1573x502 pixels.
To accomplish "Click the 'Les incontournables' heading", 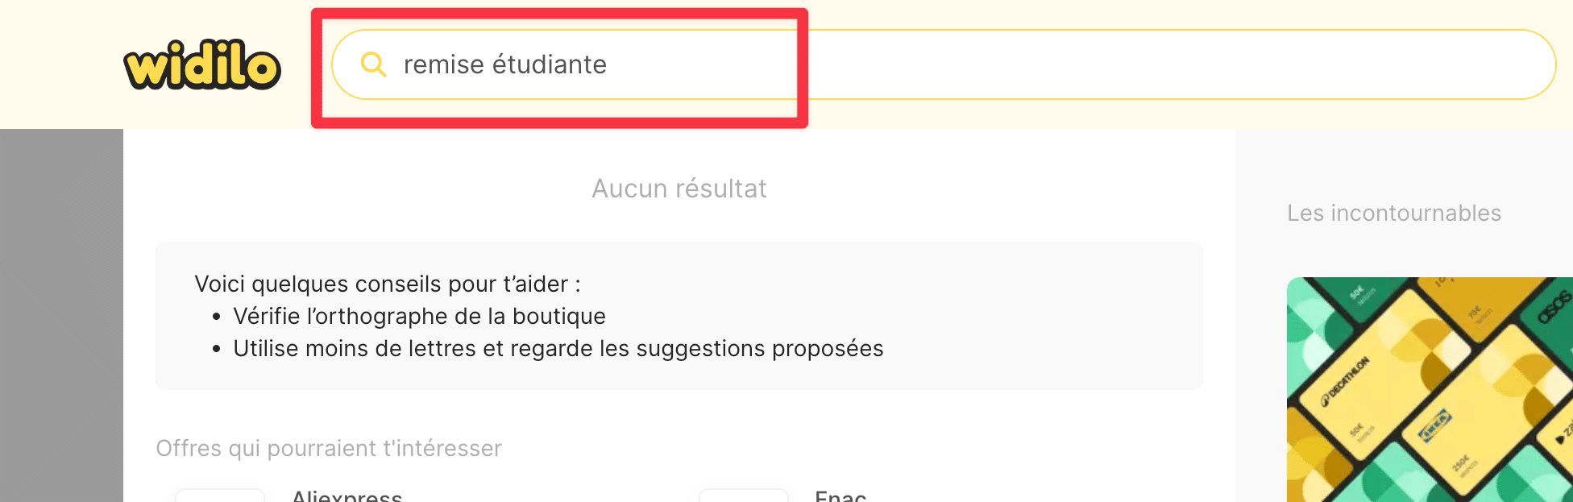I will [1394, 213].
